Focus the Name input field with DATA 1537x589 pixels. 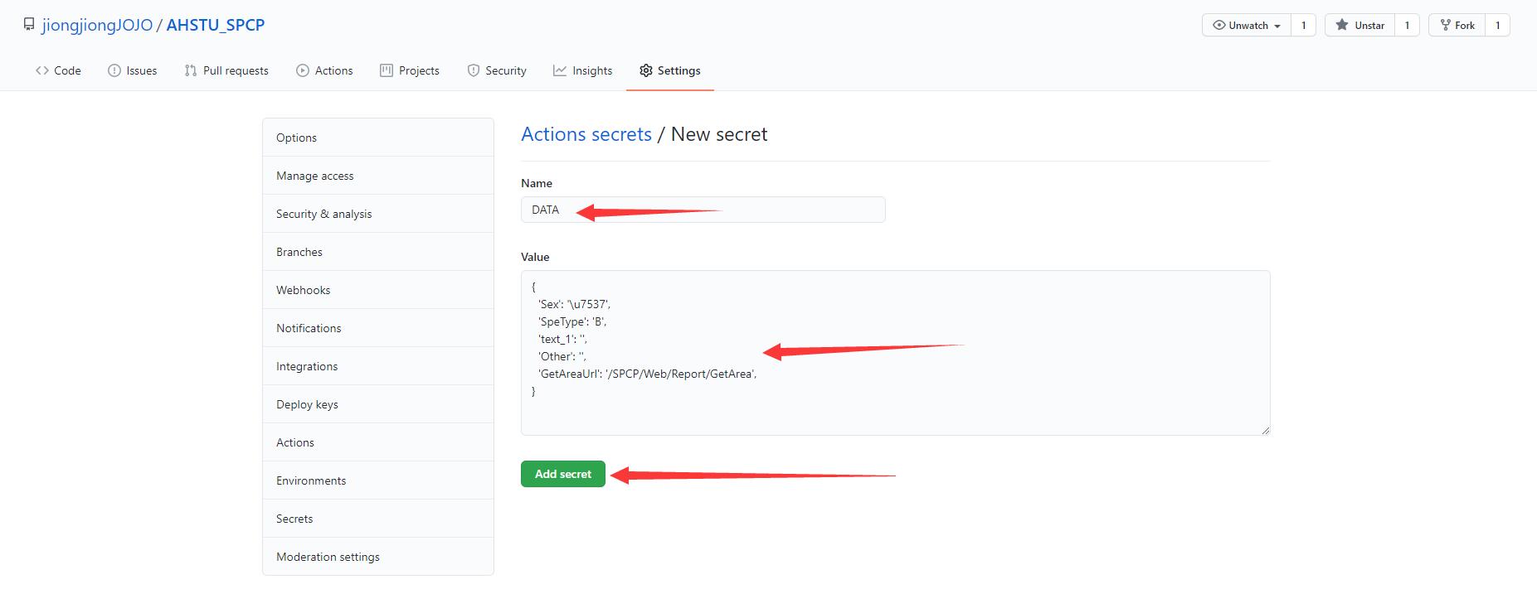coord(703,210)
